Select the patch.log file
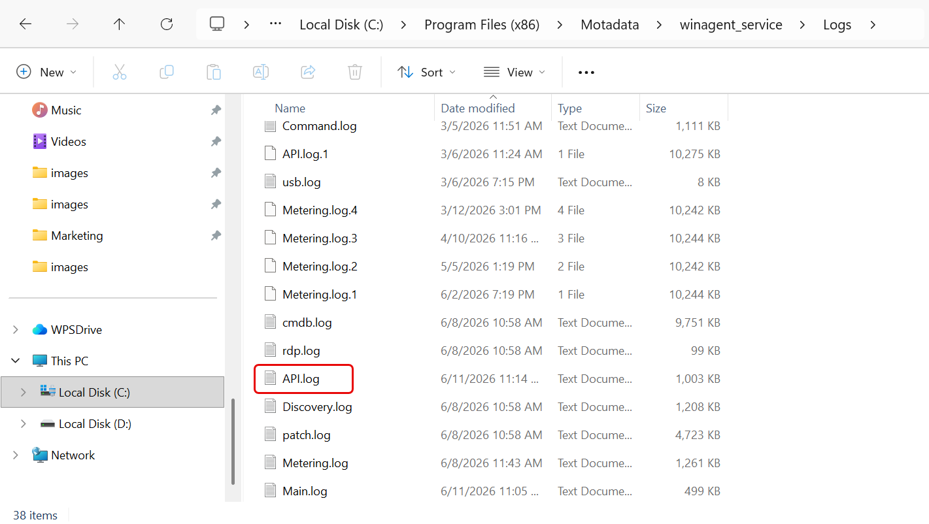 (307, 435)
